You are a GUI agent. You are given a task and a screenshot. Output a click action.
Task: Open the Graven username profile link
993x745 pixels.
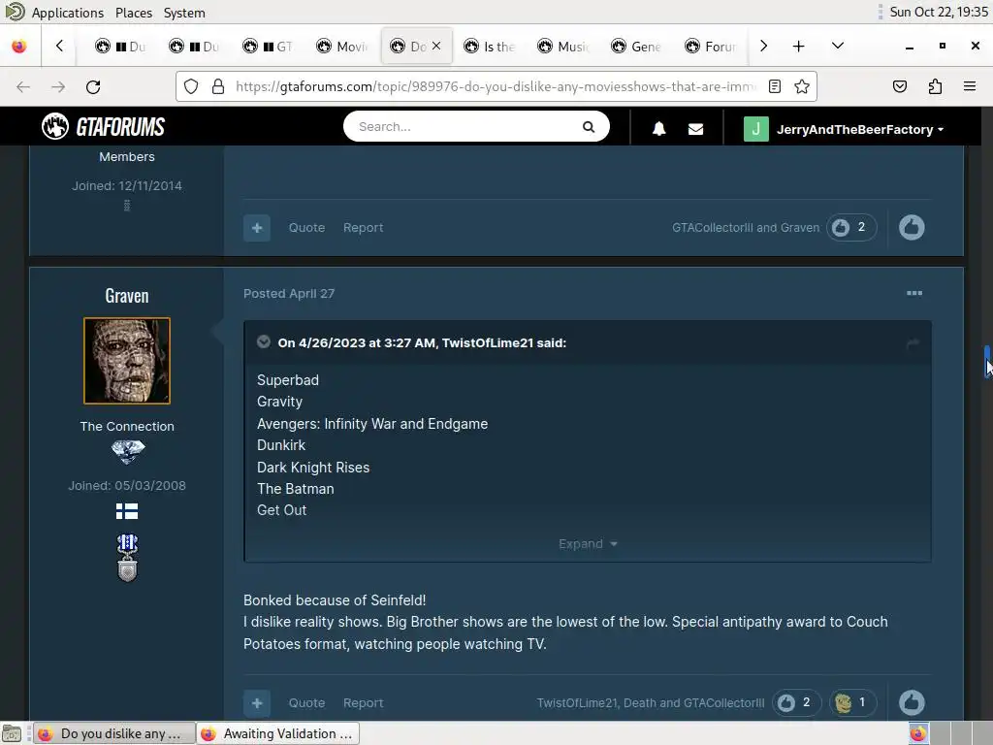pos(127,296)
